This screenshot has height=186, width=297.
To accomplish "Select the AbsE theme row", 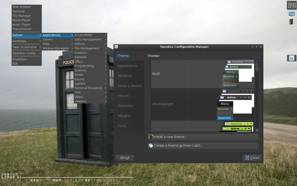I will [203, 74].
